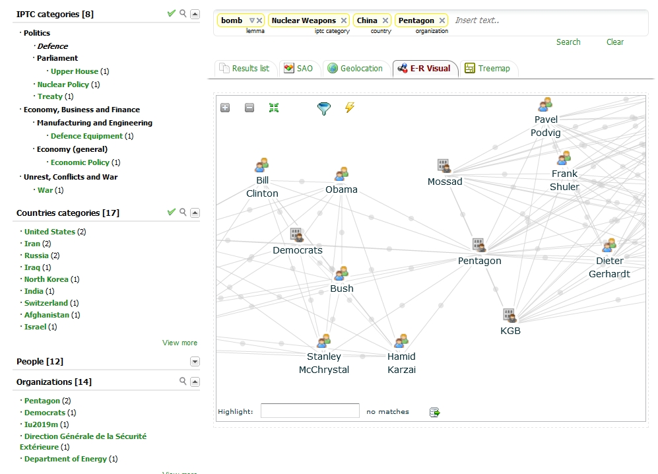Click the green fit-to-view arrows icon
The height and width of the screenshot is (474, 658).
coord(274,108)
